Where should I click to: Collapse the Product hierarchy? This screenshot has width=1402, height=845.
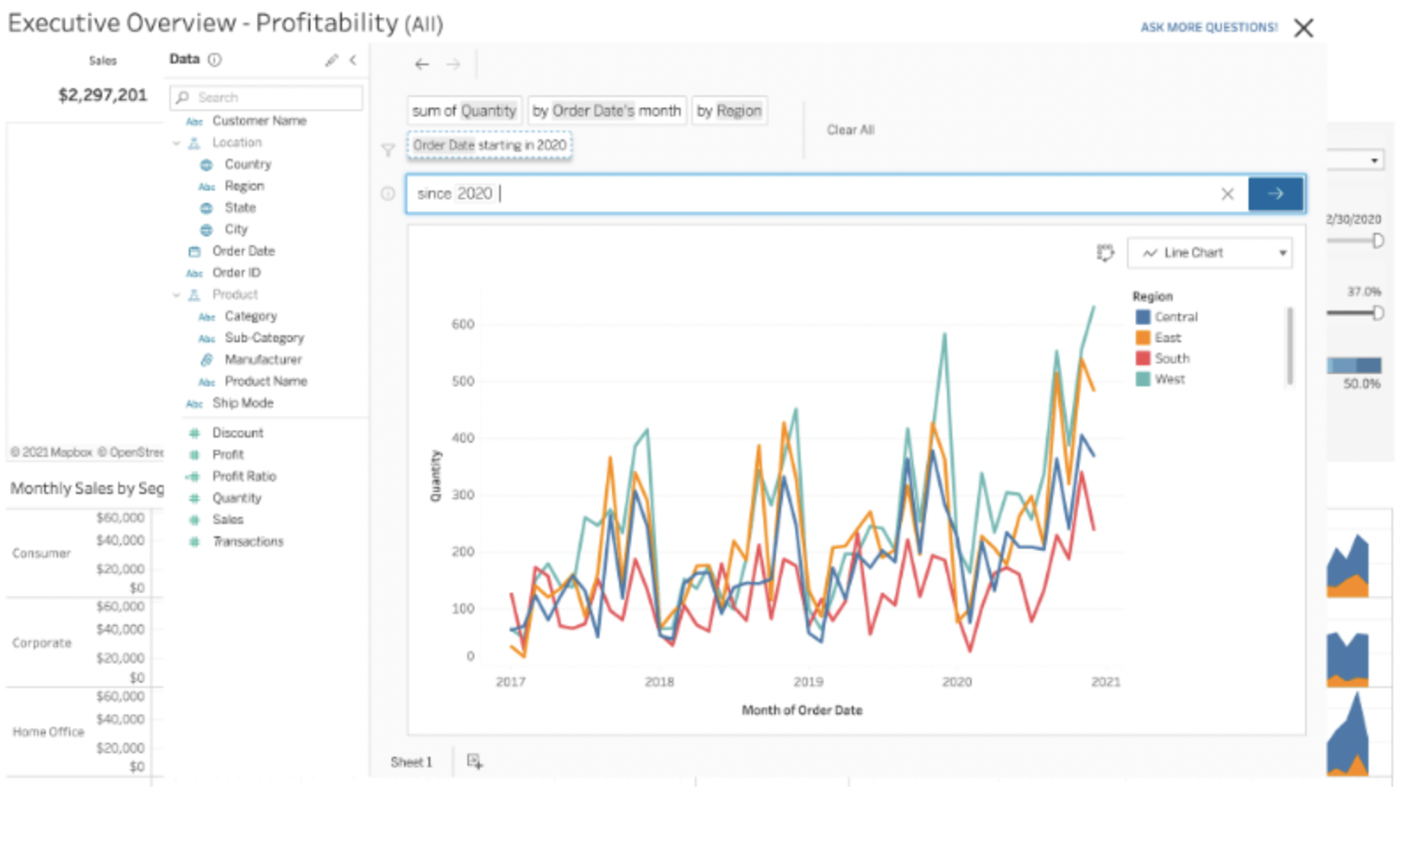pyautogui.click(x=176, y=295)
